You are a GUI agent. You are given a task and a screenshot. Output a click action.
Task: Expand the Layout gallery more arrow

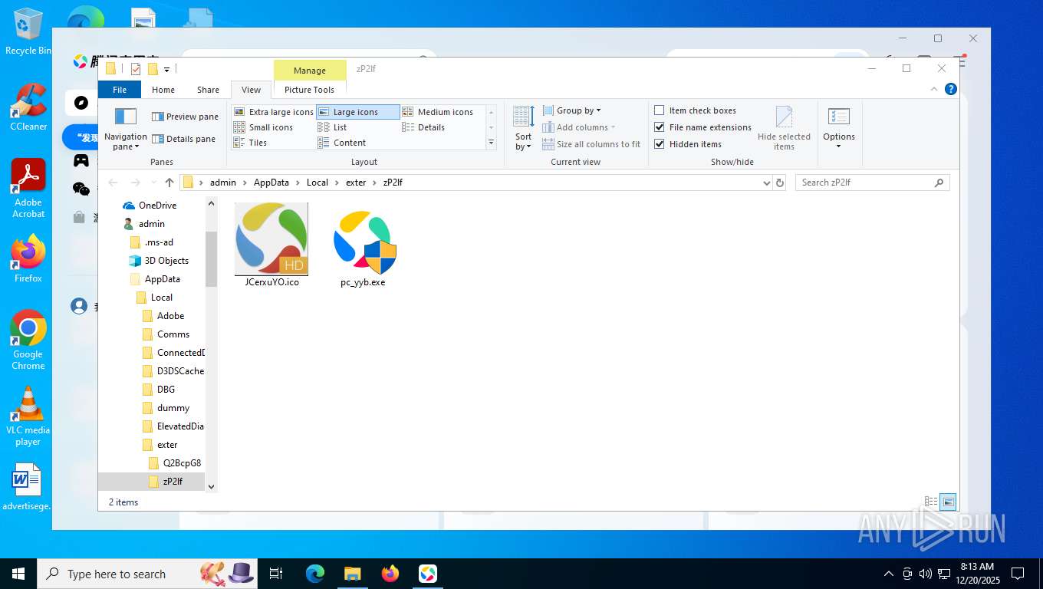click(491, 143)
